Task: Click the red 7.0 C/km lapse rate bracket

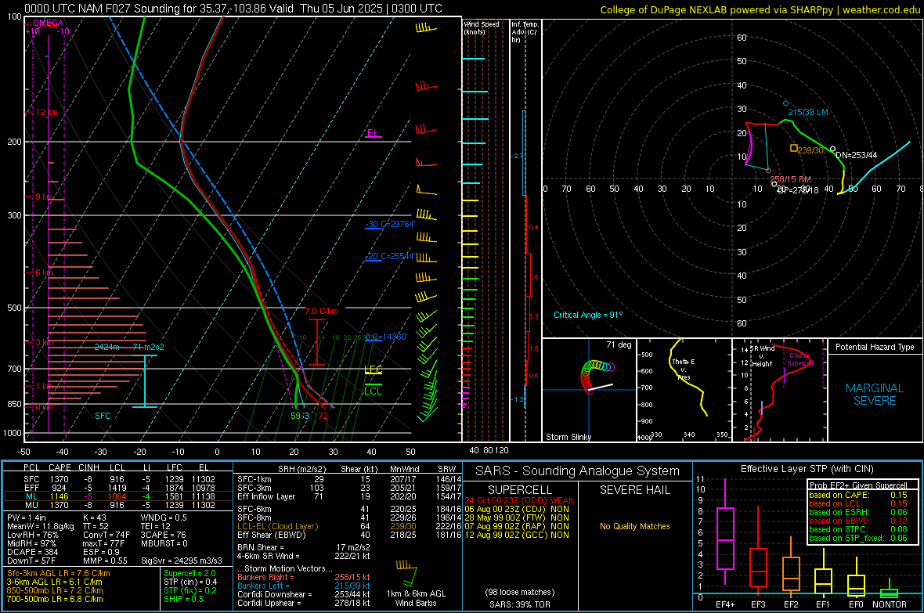Action: coord(317,342)
